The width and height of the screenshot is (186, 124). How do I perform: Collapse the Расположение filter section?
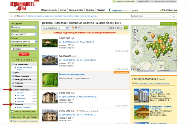tap(13, 64)
